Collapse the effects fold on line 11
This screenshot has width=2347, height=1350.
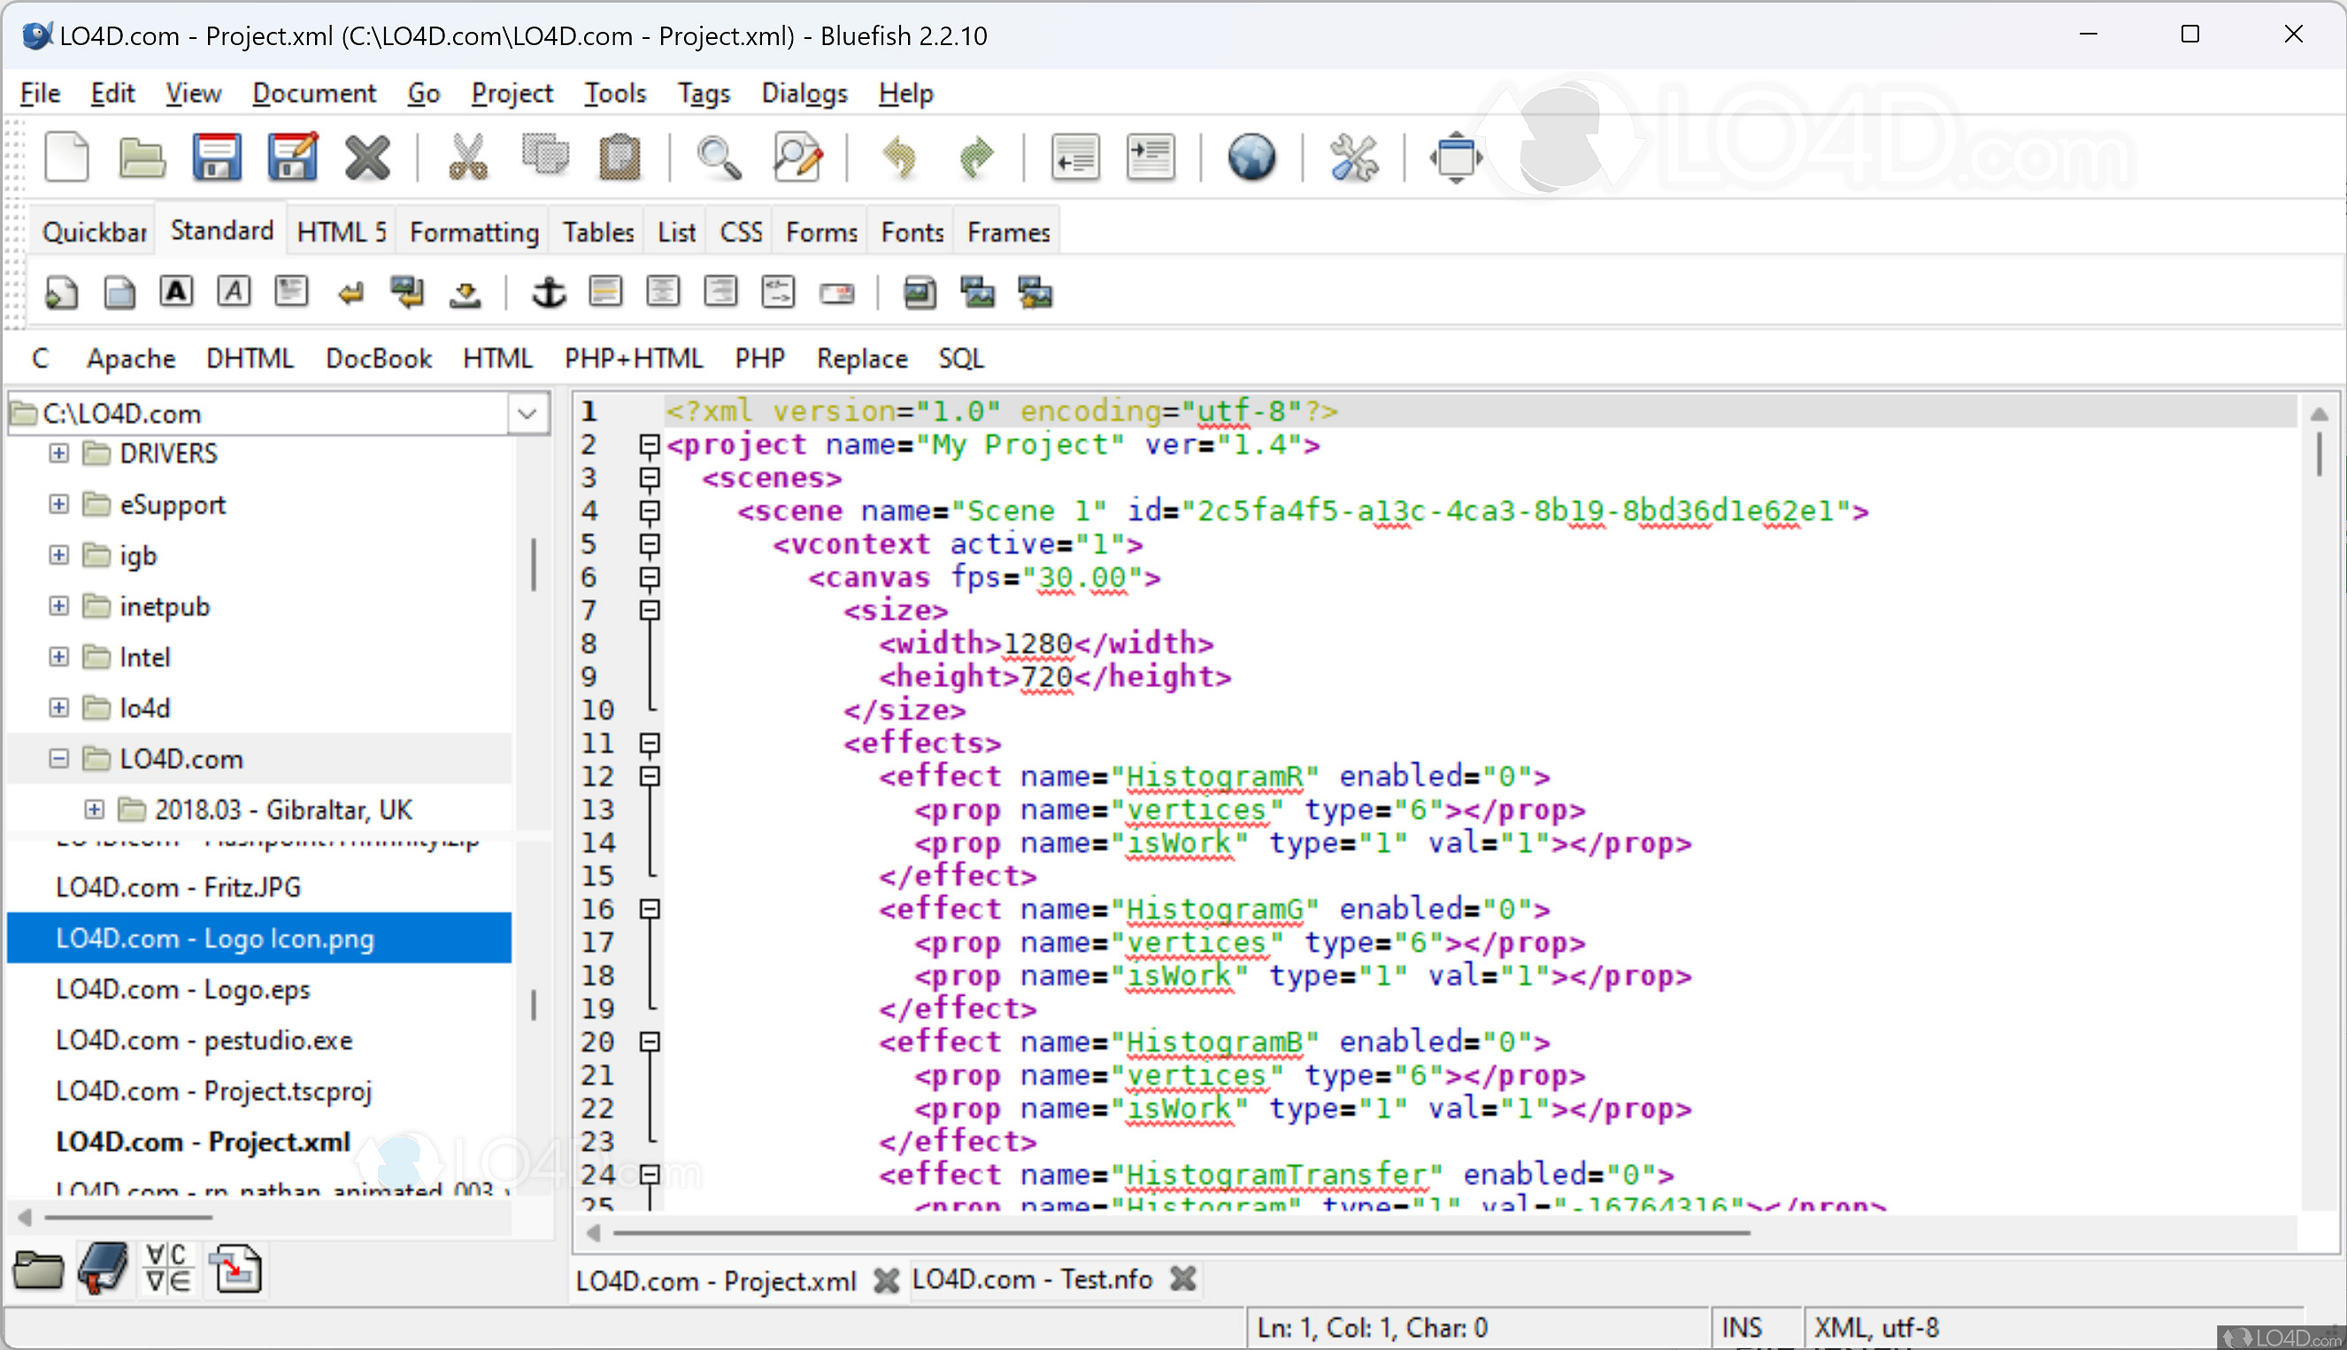pos(650,744)
